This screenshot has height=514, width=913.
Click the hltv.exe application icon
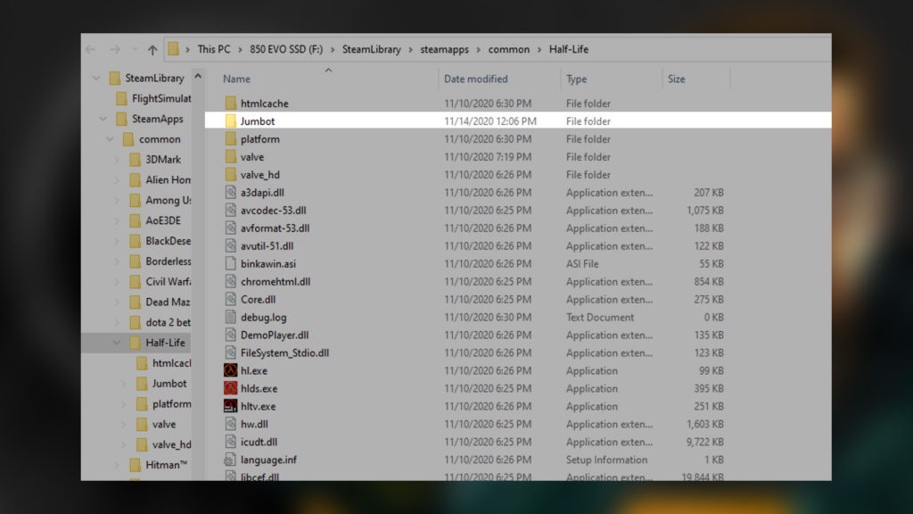click(231, 406)
